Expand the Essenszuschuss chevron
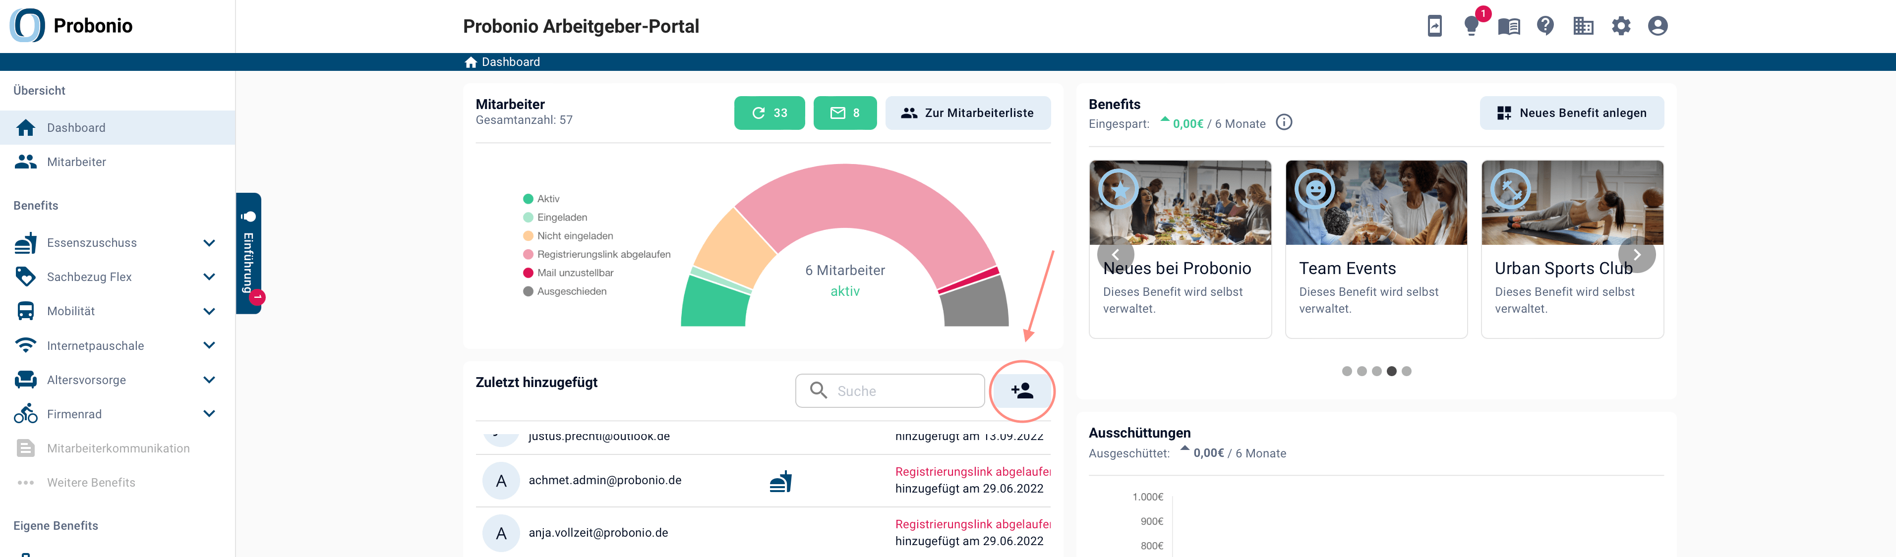The width and height of the screenshot is (1896, 557). pyautogui.click(x=209, y=243)
